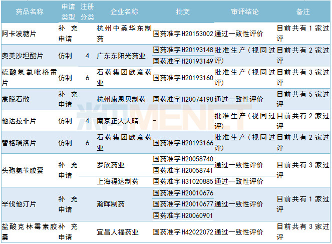This screenshot has height=244, width=332.
Task: Click company 罗欣药业
Action: click(x=111, y=165)
